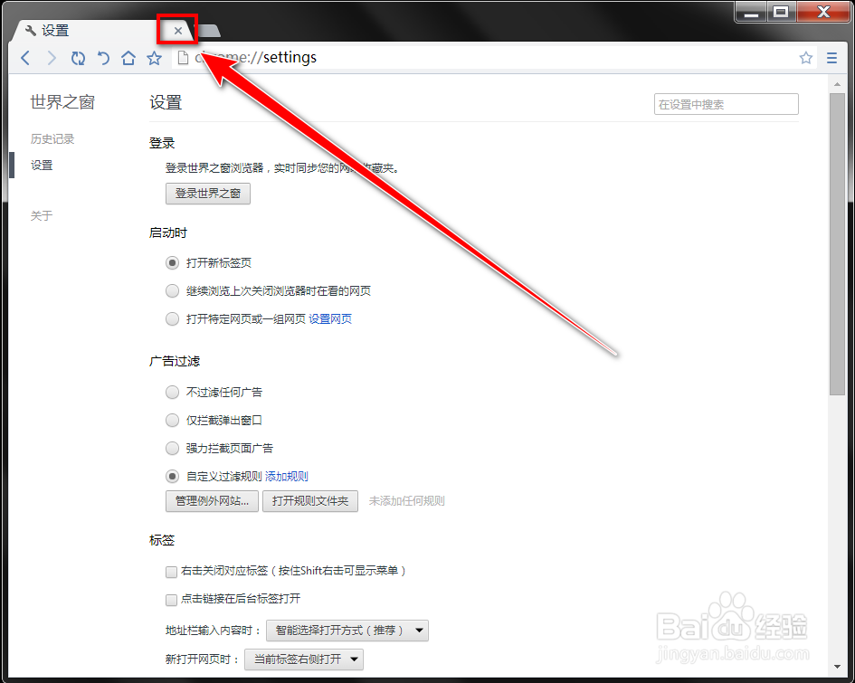Viewport: 855px width, 683px height.
Task: Click scrollbar up arrow
Action: (837, 84)
